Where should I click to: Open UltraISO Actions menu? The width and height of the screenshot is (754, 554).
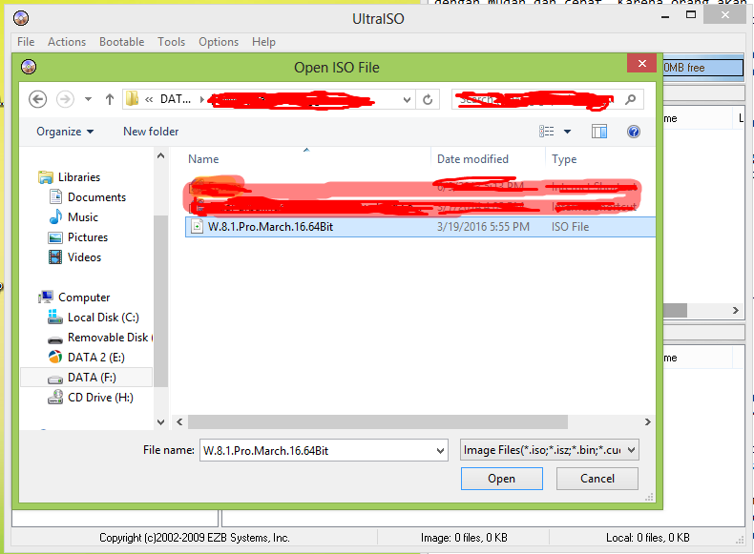67,42
